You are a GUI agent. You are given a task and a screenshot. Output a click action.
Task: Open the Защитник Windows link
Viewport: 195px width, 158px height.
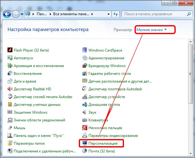pyautogui.click(x=31, y=112)
